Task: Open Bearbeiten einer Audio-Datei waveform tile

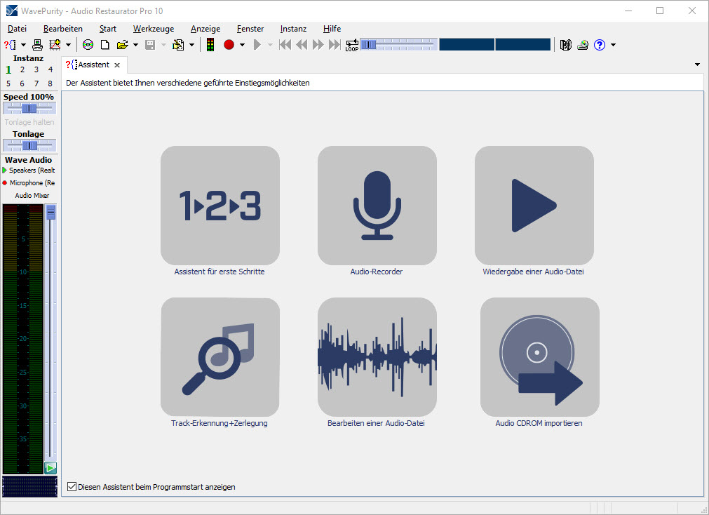Action: click(x=377, y=356)
